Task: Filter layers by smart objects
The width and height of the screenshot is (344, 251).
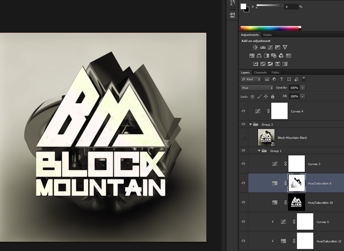Action: tap(296, 79)
